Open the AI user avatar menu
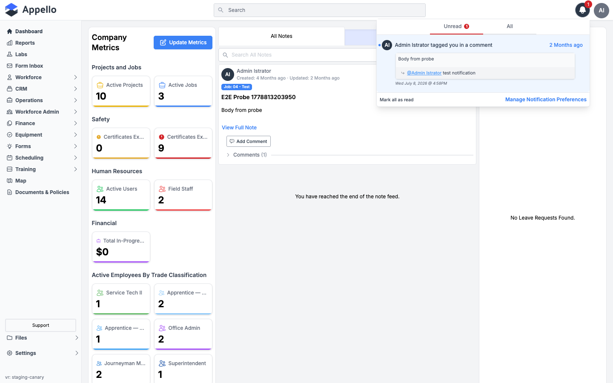Viewport: 613px width, 383px height. point(602,10)
